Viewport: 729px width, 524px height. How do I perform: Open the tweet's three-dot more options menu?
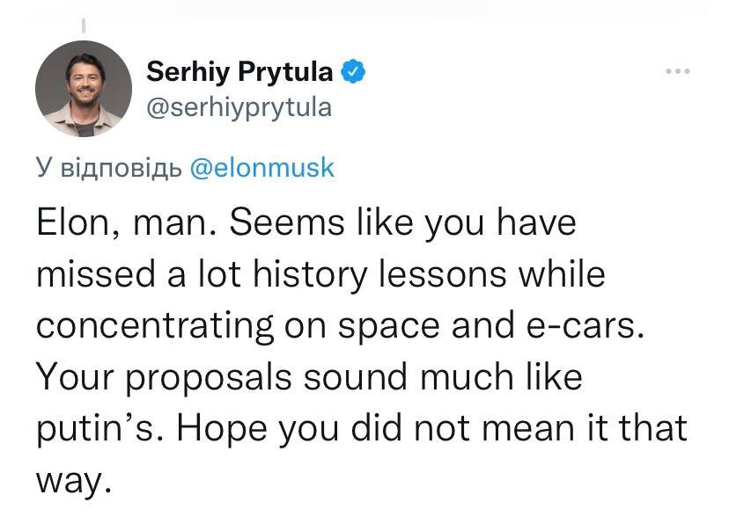pyautogui.click(x=676, y=71)
